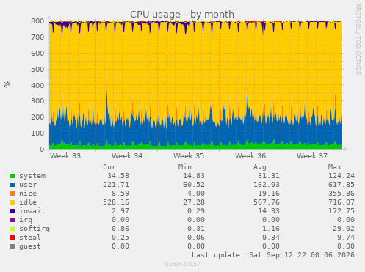
Task: Click the user average value 162.03
Action: [x=267, y=185]
